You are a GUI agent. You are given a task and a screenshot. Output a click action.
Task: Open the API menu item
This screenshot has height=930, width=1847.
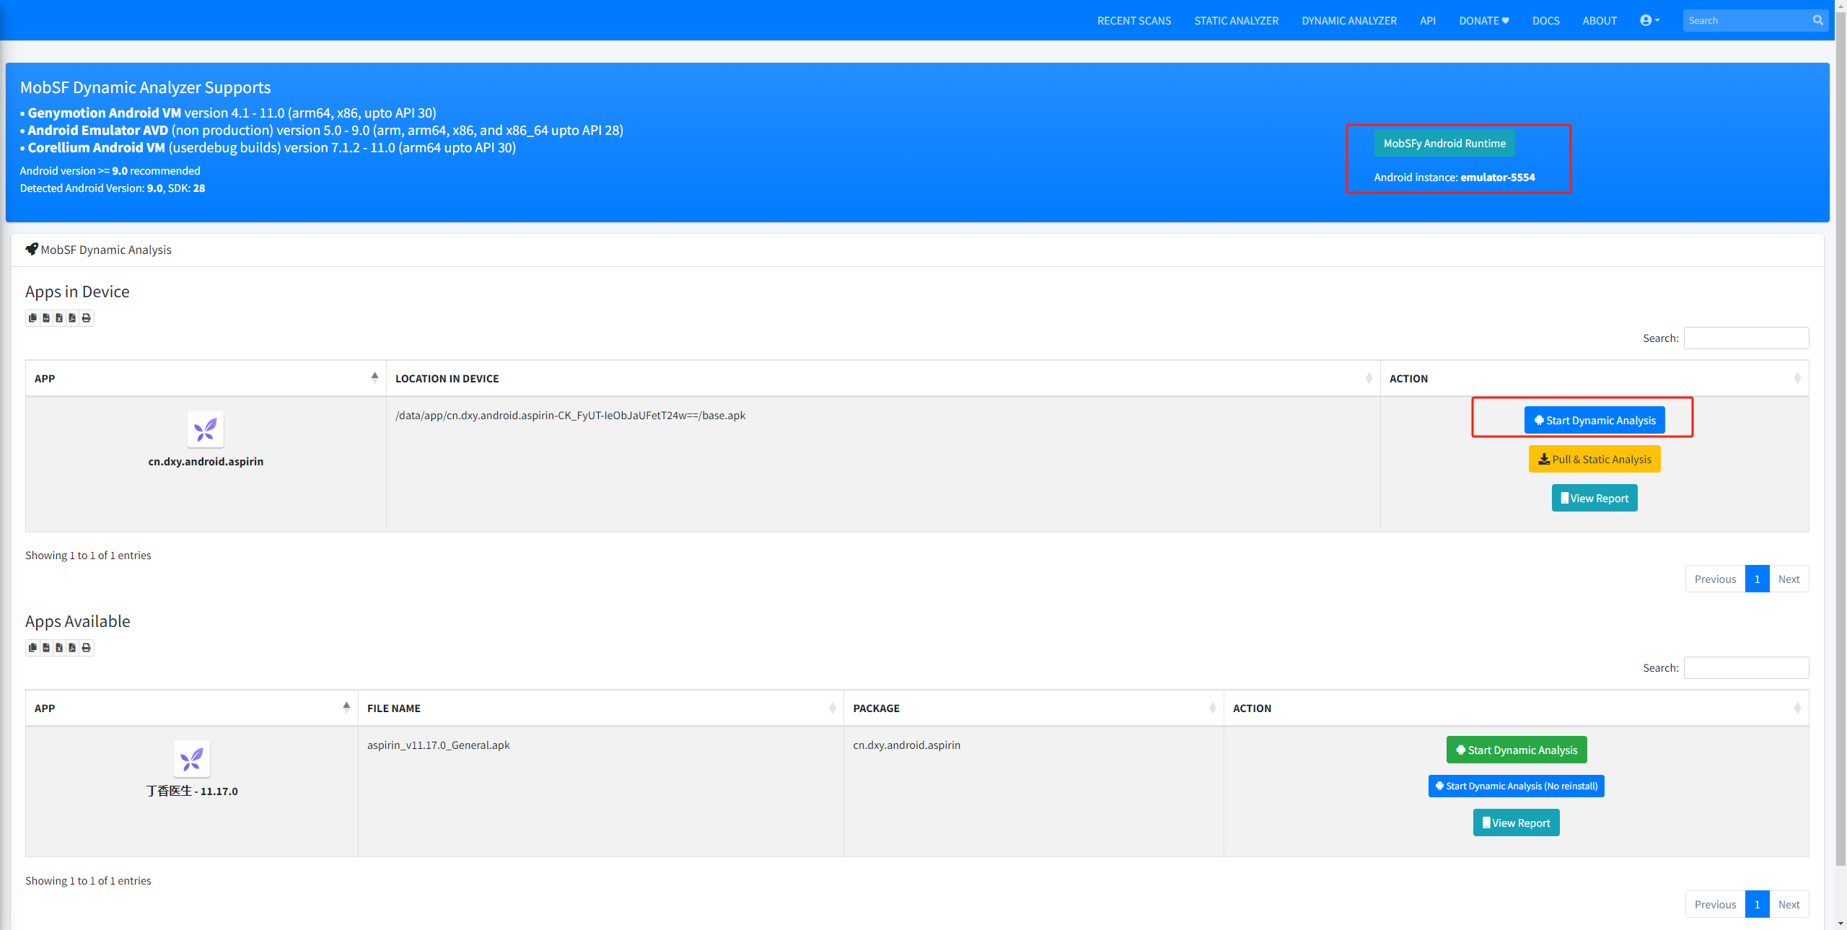point(1428,20)
